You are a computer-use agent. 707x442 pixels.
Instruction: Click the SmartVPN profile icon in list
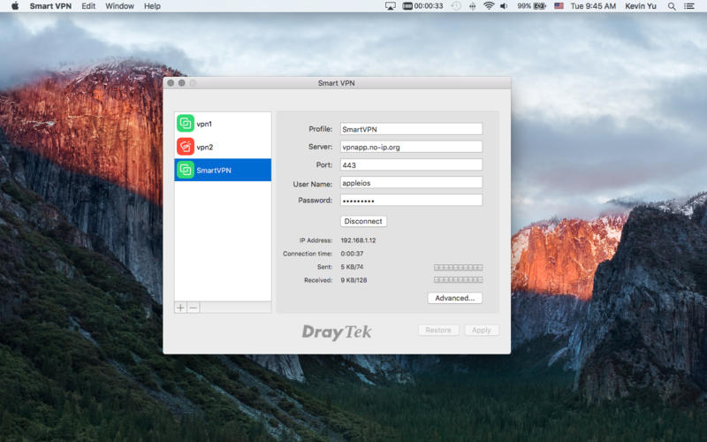pyautogui.click(x=186, y=170)
